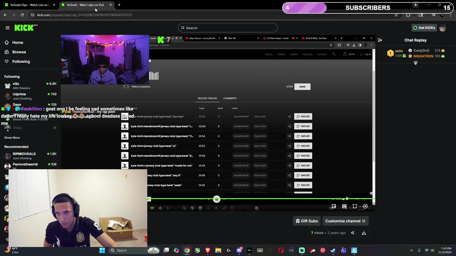Viewport: 456px width, 256px height.
Task: Enter fullscreen for the clip
Action: [355, 206]
